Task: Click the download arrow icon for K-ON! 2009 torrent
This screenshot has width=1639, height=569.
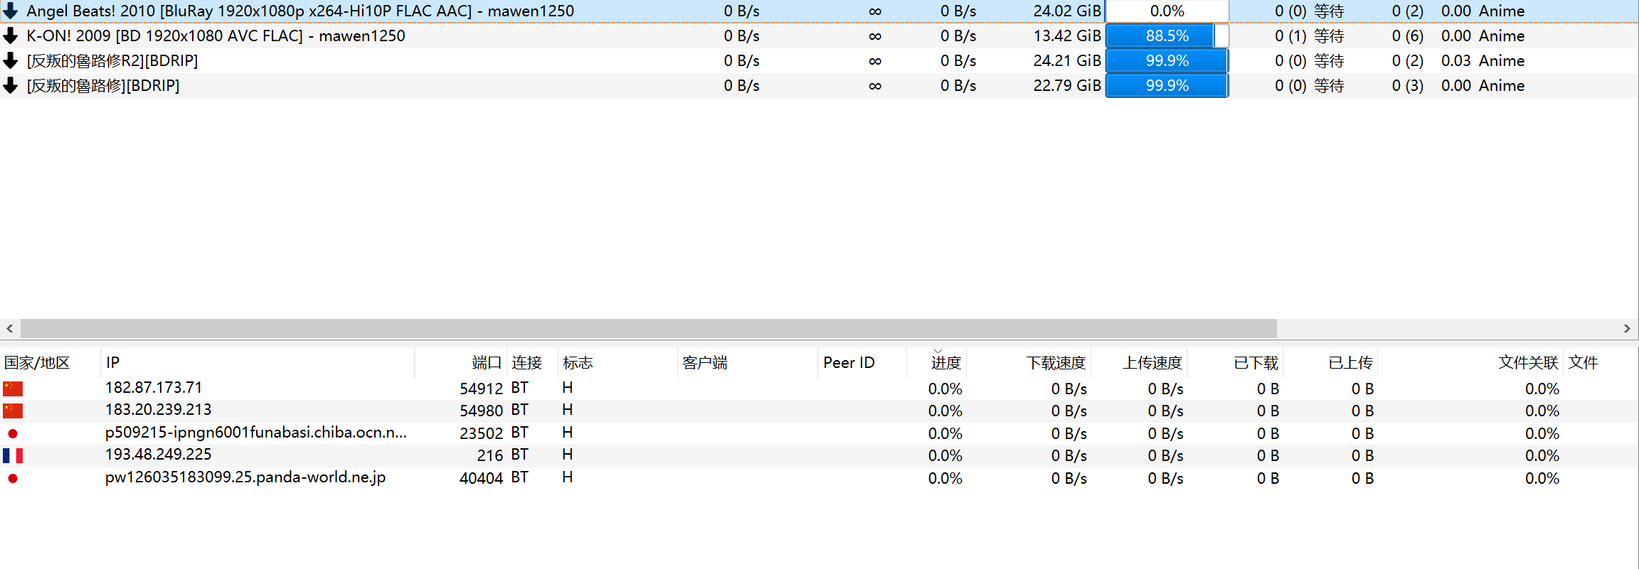Action: click(11, 36)
